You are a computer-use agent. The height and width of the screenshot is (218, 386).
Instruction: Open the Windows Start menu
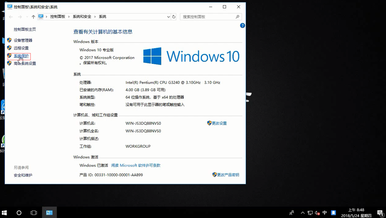(x=4, y=212)
